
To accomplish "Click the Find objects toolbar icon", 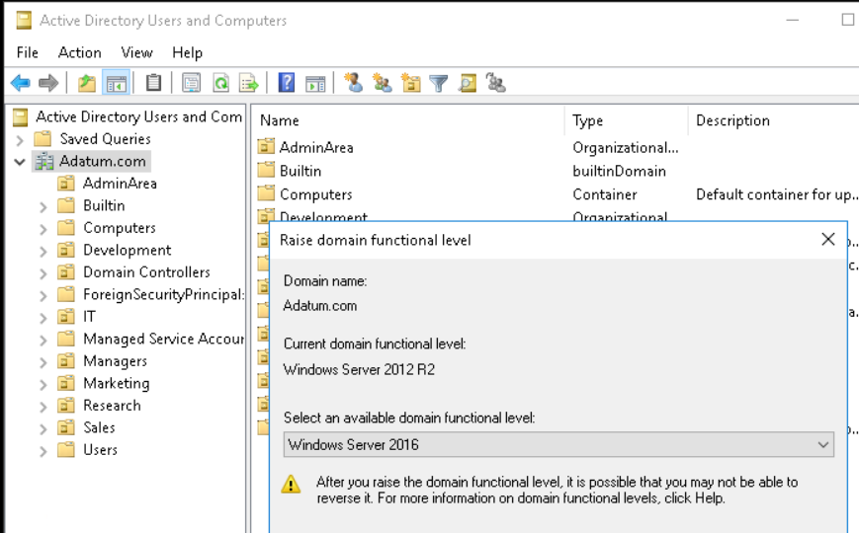I will click(x=468, y=83).
